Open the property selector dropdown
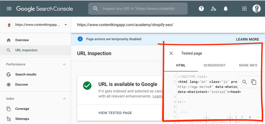This screenshot has height=124, width=265. pyautogui.click(x=66, y=25)
